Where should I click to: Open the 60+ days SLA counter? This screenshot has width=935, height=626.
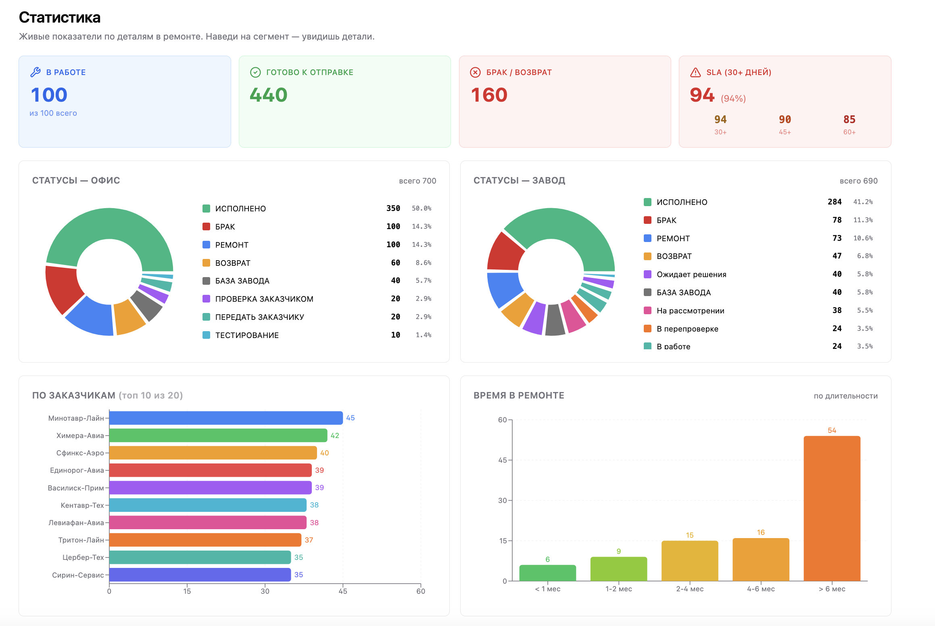tap(849, 124)
